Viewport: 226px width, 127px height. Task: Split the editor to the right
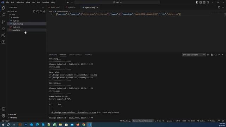pyautogui.click(x=219, y=7)
